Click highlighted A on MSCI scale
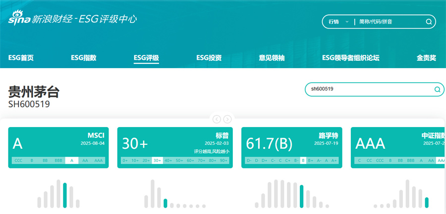 [x=72, y=161]
